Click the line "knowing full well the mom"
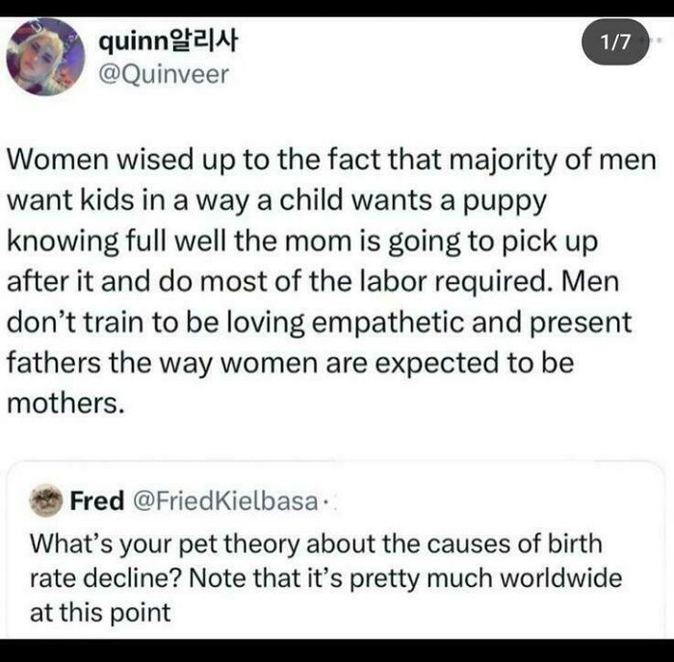674x662 pixels. 310,240
